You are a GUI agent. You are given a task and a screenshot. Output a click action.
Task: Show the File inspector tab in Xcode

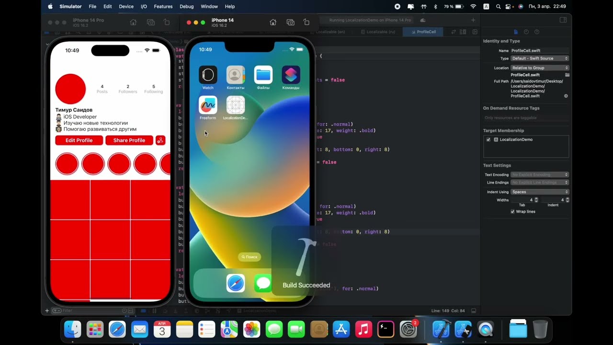tap(516, 32)
